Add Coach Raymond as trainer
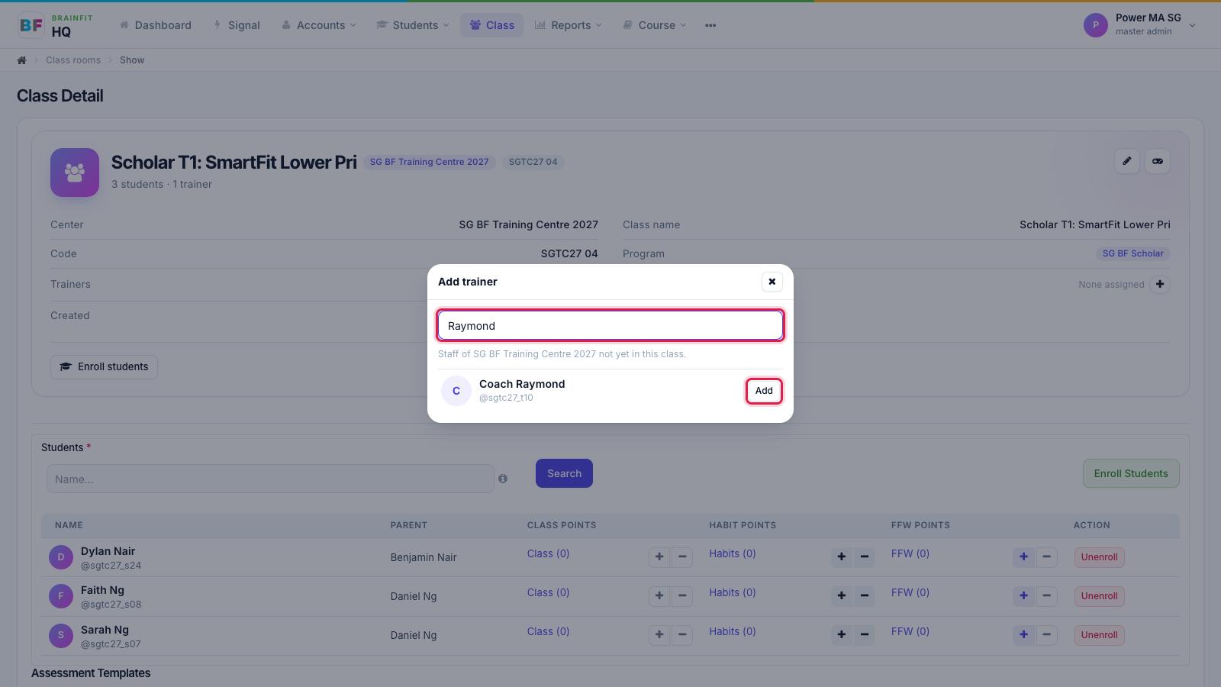This screenshot has height=687, width=1221. [764, 391]
